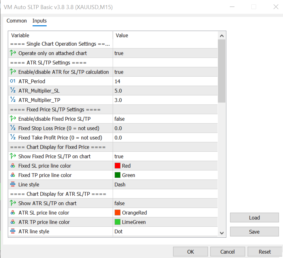Click the double-type icon beside ATR_Multiplier_SL
Viewport: 283px width, 258px height.
pos(13,91)
